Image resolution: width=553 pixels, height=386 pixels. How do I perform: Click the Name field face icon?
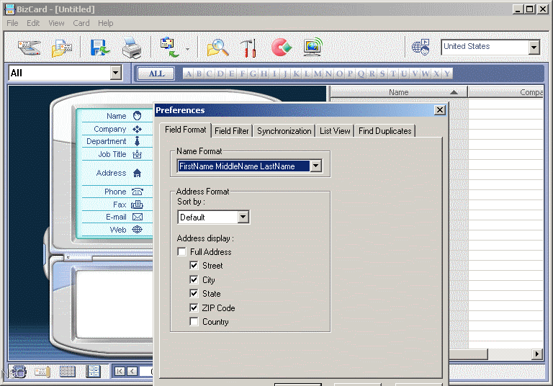click(138, 116)
